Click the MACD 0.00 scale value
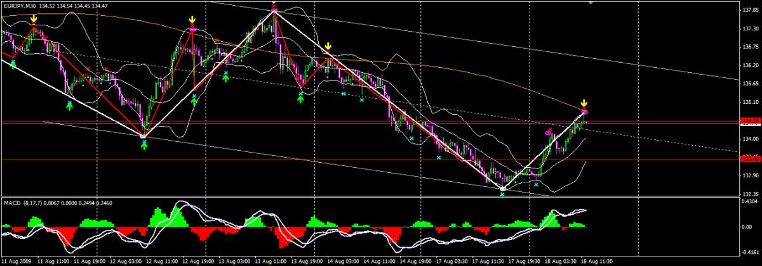 pyautogui.click(x=747, y=226)
